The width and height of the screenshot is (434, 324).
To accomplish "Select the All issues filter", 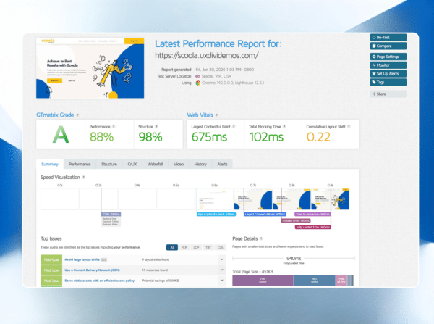I will click(x=172, y=247).
